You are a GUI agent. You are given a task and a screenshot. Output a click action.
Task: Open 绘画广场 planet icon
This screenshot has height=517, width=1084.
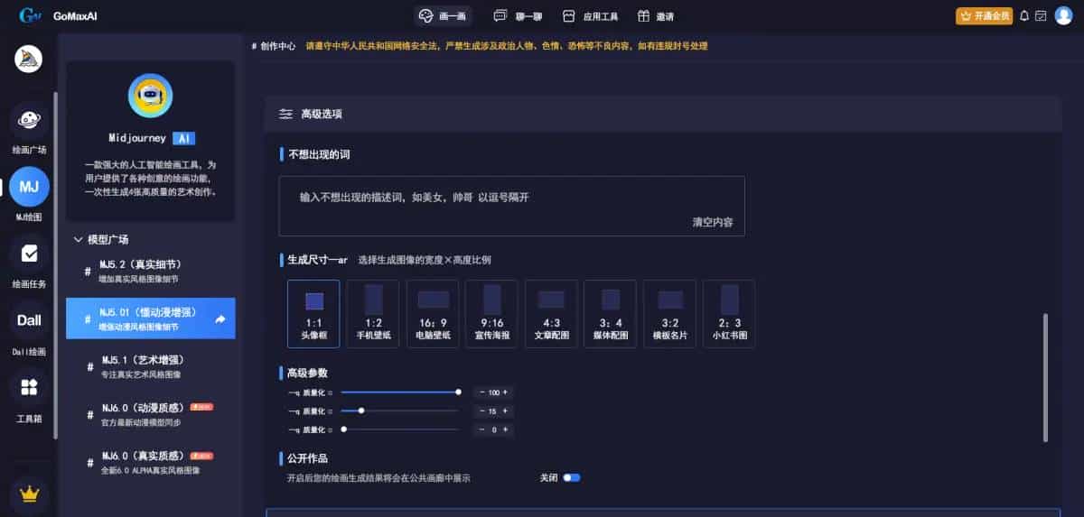(x=29, y=121)
